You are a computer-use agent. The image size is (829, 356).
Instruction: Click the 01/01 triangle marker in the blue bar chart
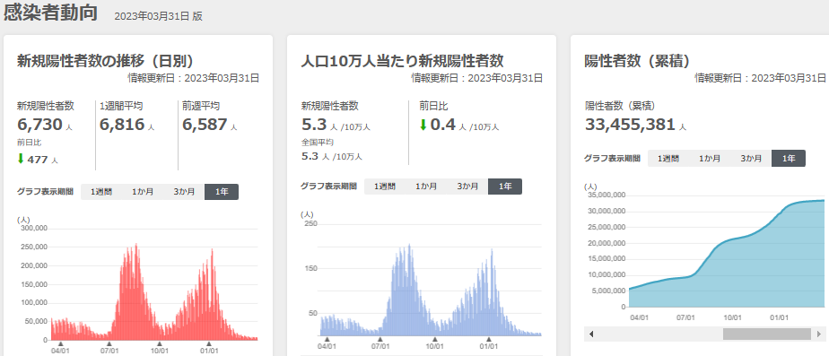pyautogui.click(x=489, y=340)
